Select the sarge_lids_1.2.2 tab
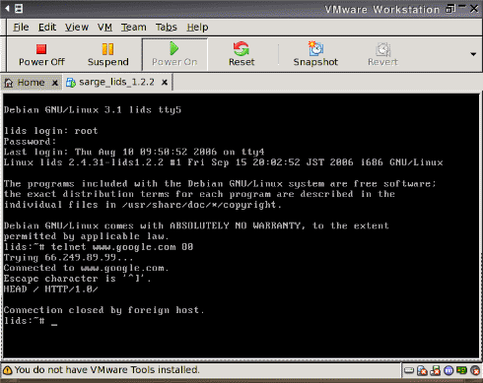This screenshot has height=383, width=483. 116,82
